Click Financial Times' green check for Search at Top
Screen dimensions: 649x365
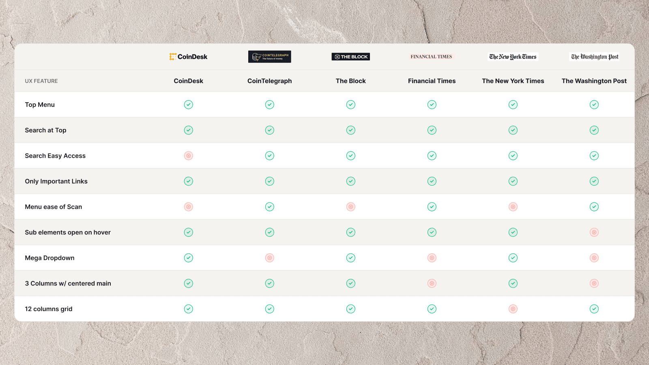[432, 130]
